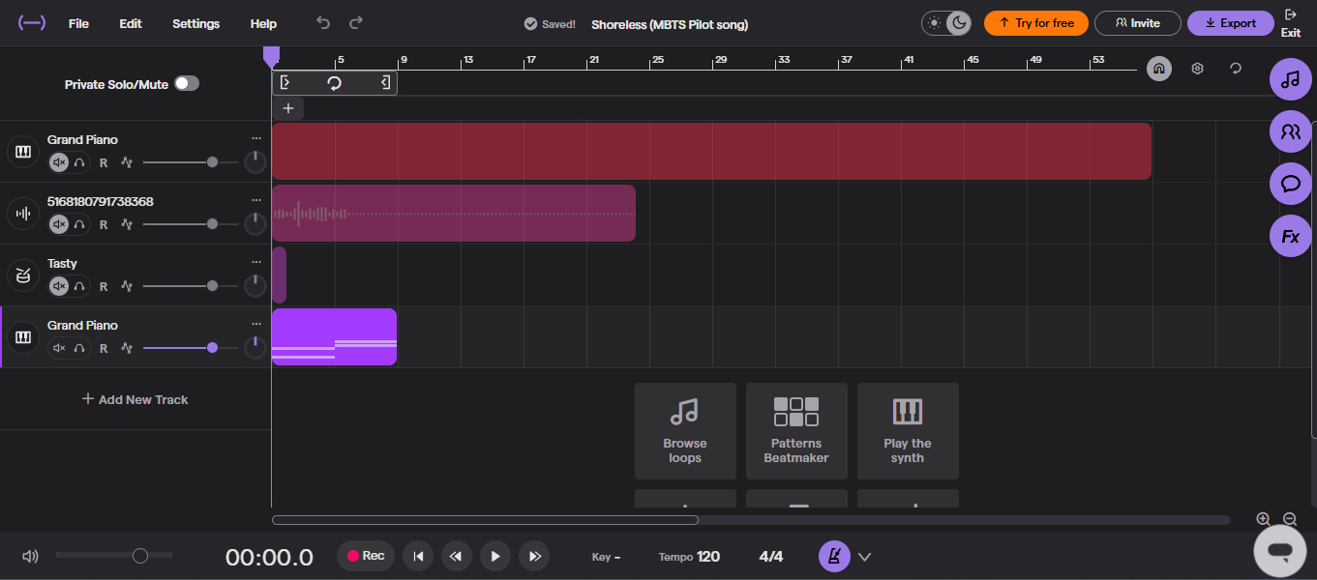Click the Export button

[x=1230, y=23]
